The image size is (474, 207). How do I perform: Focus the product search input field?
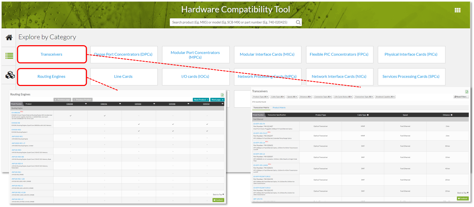232,22
